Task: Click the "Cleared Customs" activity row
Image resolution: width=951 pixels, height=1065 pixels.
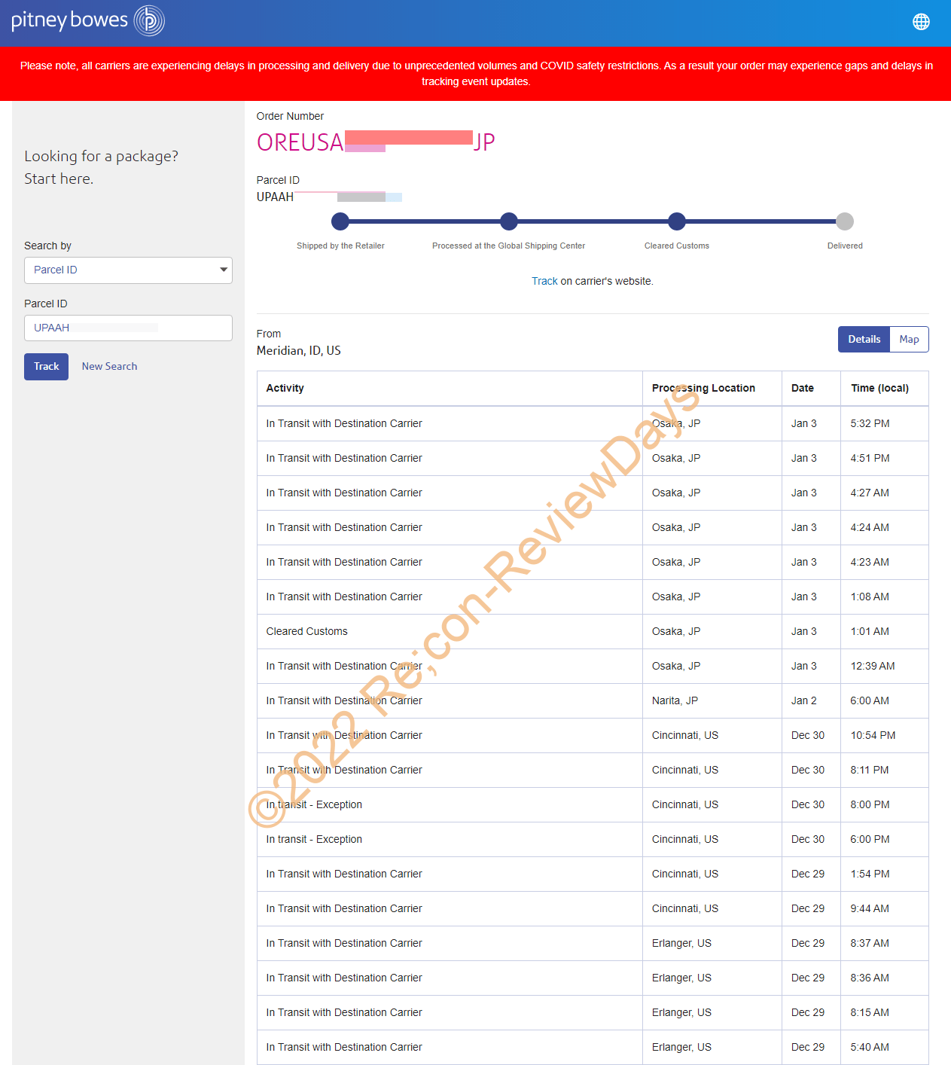Action: pyautogui.click(x=450, y=631)
